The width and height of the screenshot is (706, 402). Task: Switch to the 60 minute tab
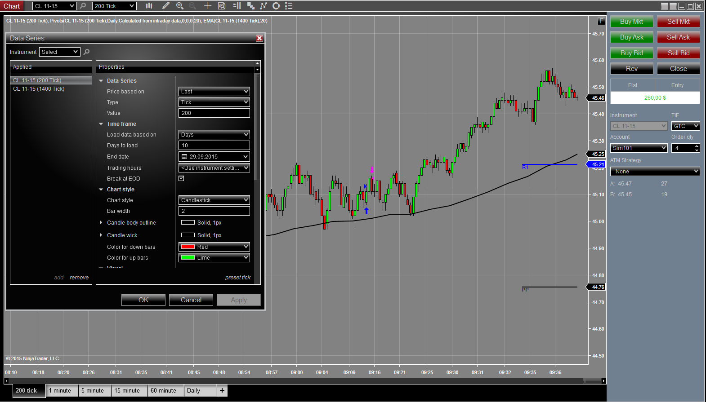pos(166,391)
